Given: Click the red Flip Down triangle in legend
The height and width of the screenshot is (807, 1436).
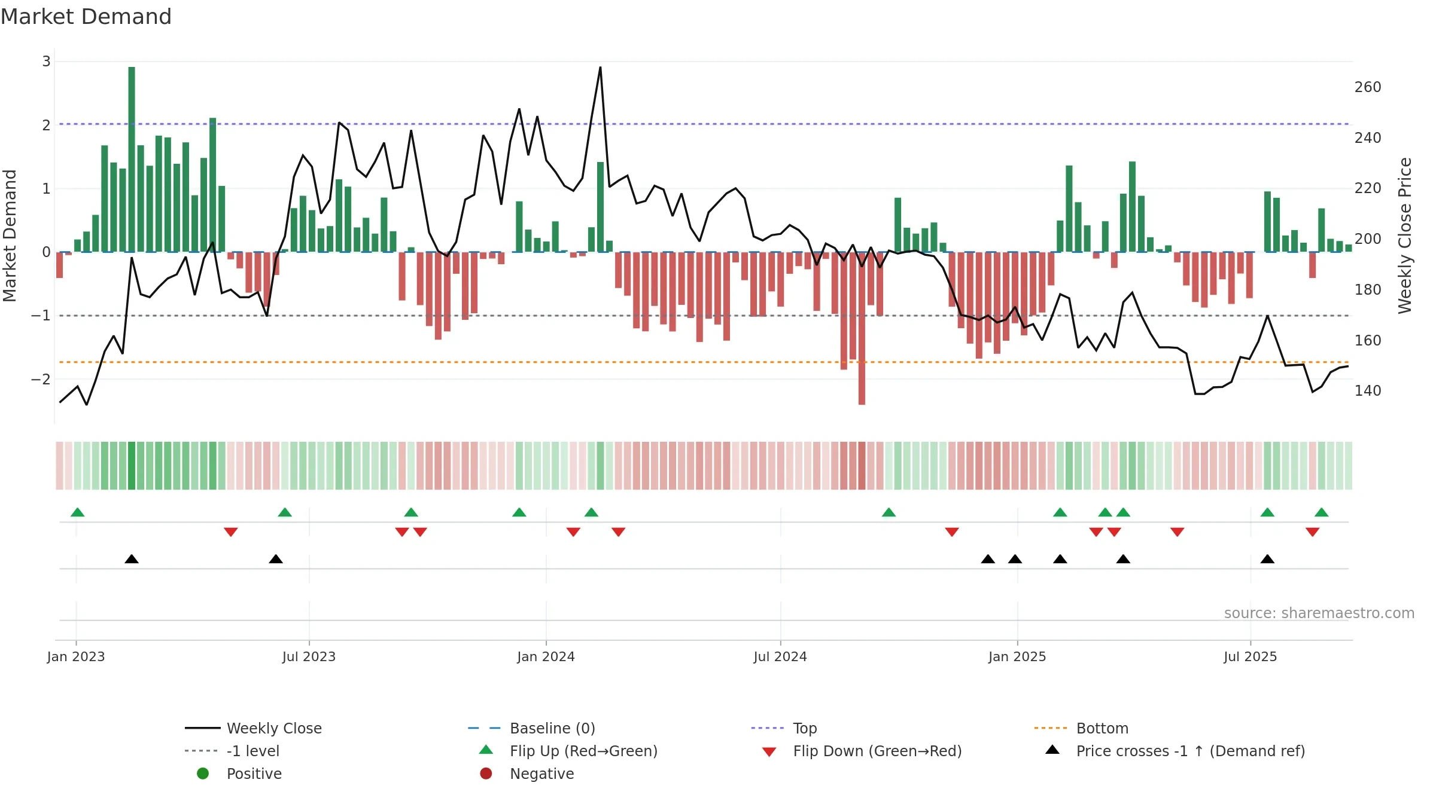Looking at the screenshot, I should [x=769, y=752].
